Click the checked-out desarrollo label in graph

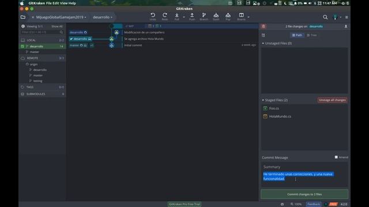(81, 39)
